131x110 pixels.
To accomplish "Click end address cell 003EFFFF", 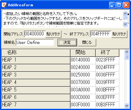I will click(x=107, y=98).
